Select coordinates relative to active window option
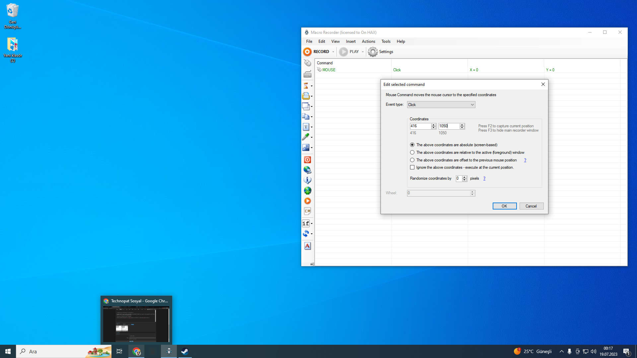The image size is (637, 358). [412, 152]
